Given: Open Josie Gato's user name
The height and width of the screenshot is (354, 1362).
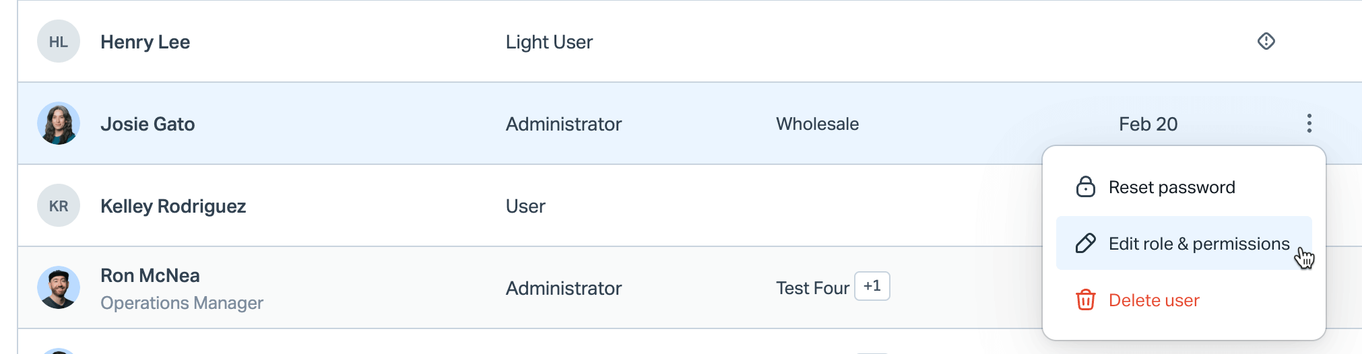Looking at the screenshot, I should 148,124.
